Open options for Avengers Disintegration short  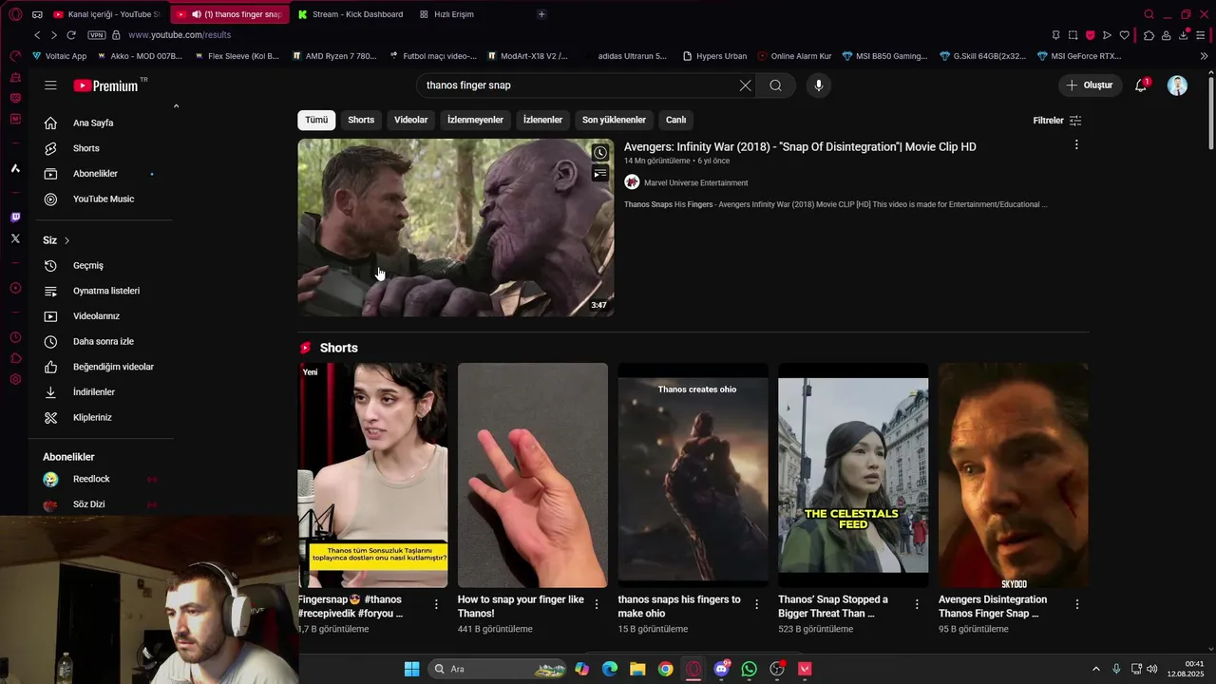pyautogui.click(x=1077, y=604)
